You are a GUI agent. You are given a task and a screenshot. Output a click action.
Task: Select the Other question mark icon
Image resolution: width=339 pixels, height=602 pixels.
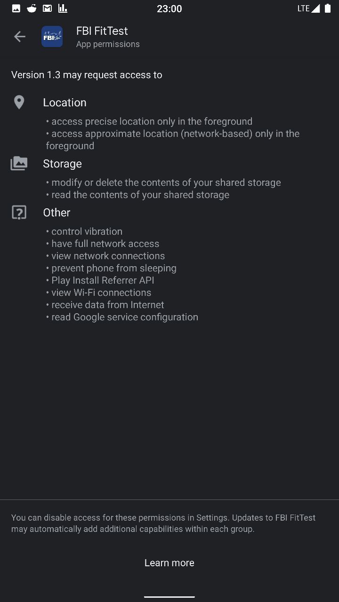tap(19, 213)
